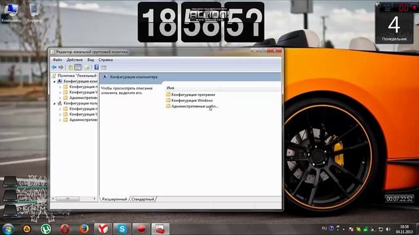Toggle the Show/Hide console tree toolbar icon
The image size is (419, 235).
pos(78,67)
